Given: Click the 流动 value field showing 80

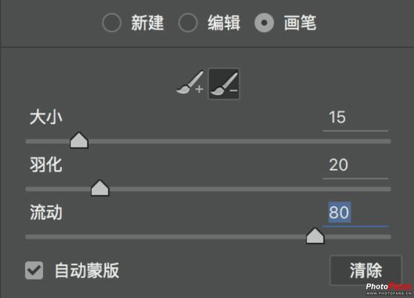Looking at the screenshot, I should click(x=355, y=214).
